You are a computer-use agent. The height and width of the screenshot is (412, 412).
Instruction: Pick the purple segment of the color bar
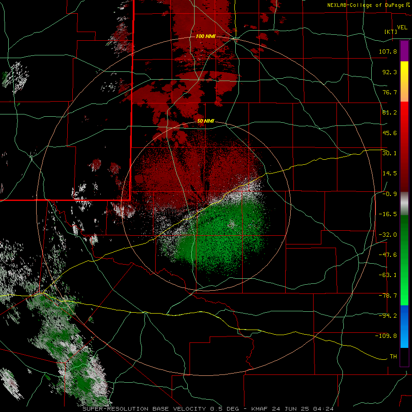click(x=404, y=51)
